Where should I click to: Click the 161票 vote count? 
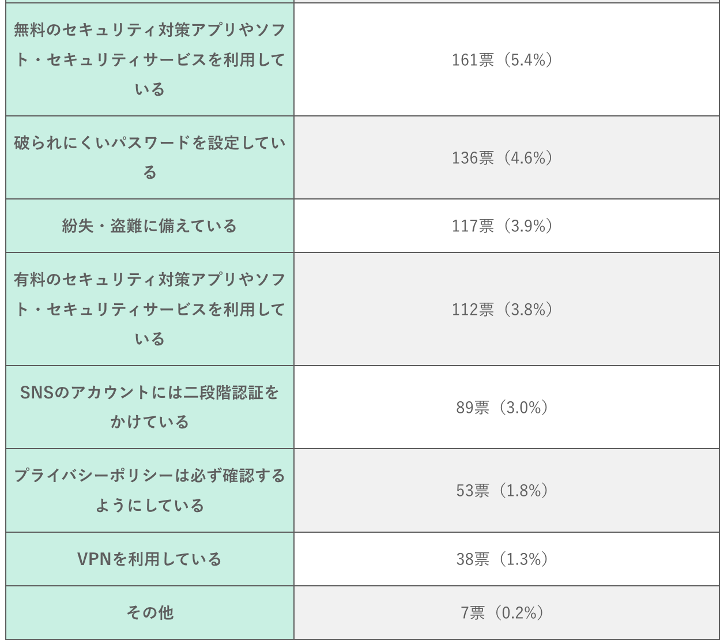(x=473, y=60)
